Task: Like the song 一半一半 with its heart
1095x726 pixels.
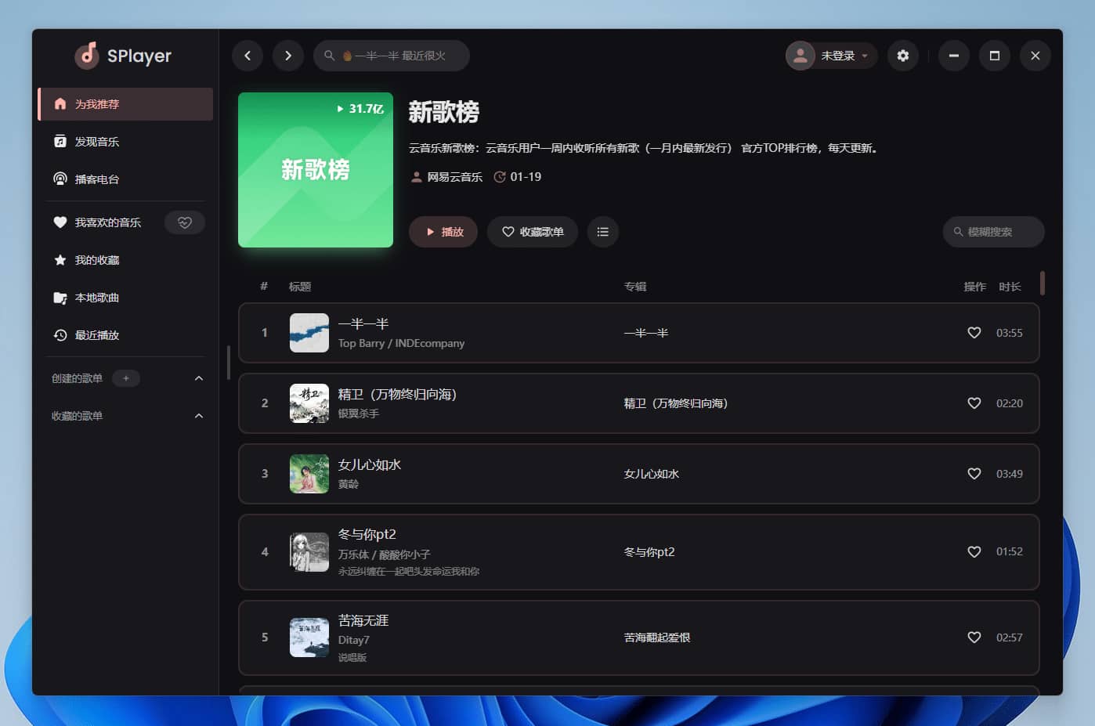Action: point(974,333)
